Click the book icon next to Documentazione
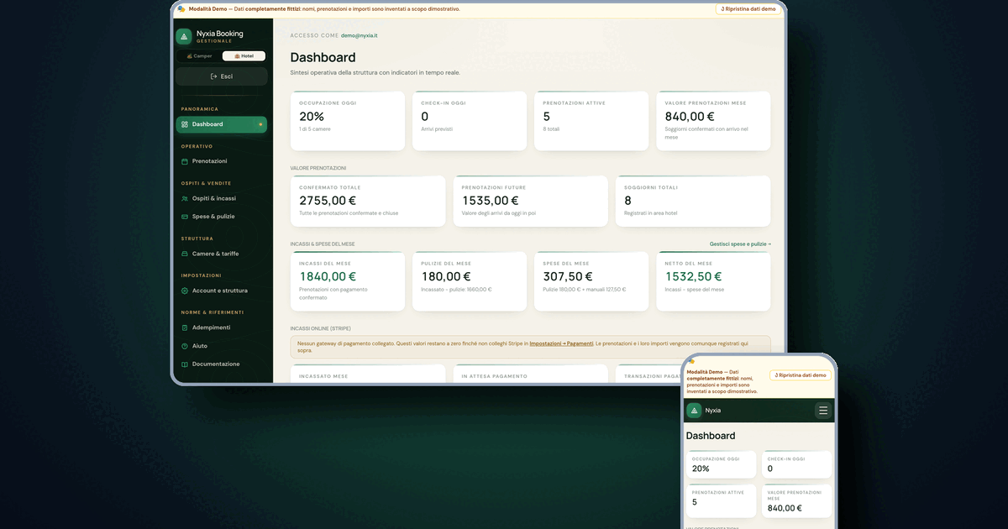 [x=185, y=364]
